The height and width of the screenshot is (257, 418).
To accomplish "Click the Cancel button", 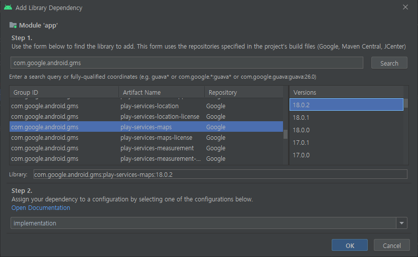I will click(x=391, y=245).
